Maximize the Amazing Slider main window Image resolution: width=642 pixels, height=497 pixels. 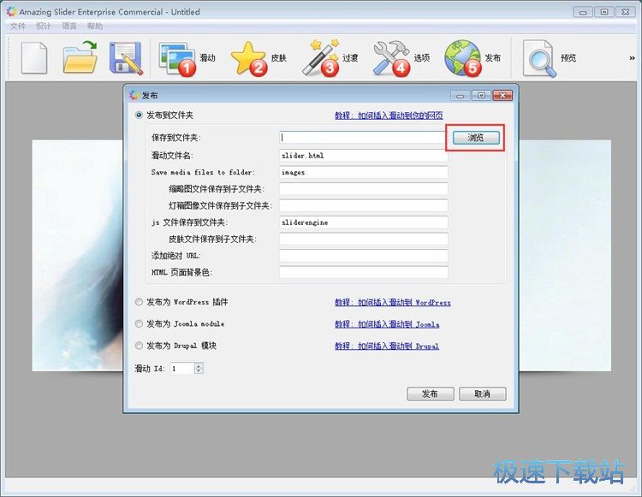pyautogui.click(x=604, y=12)
